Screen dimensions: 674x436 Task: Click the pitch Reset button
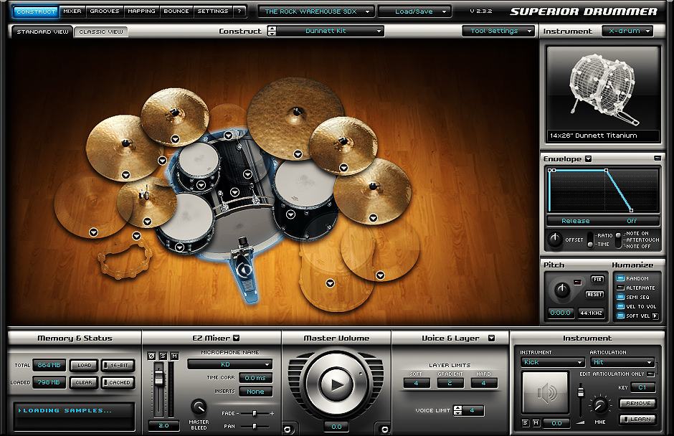594,294
